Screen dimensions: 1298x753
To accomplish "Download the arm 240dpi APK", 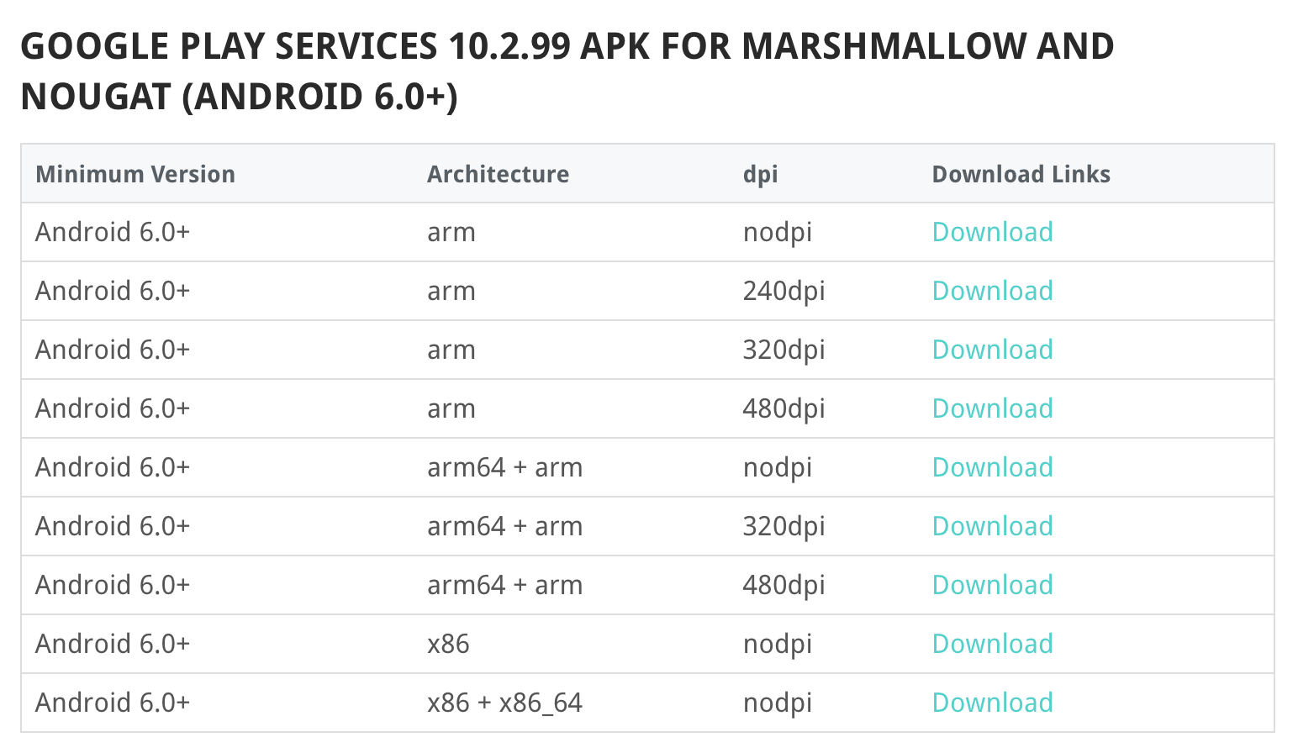I will (x=992, y=291).
